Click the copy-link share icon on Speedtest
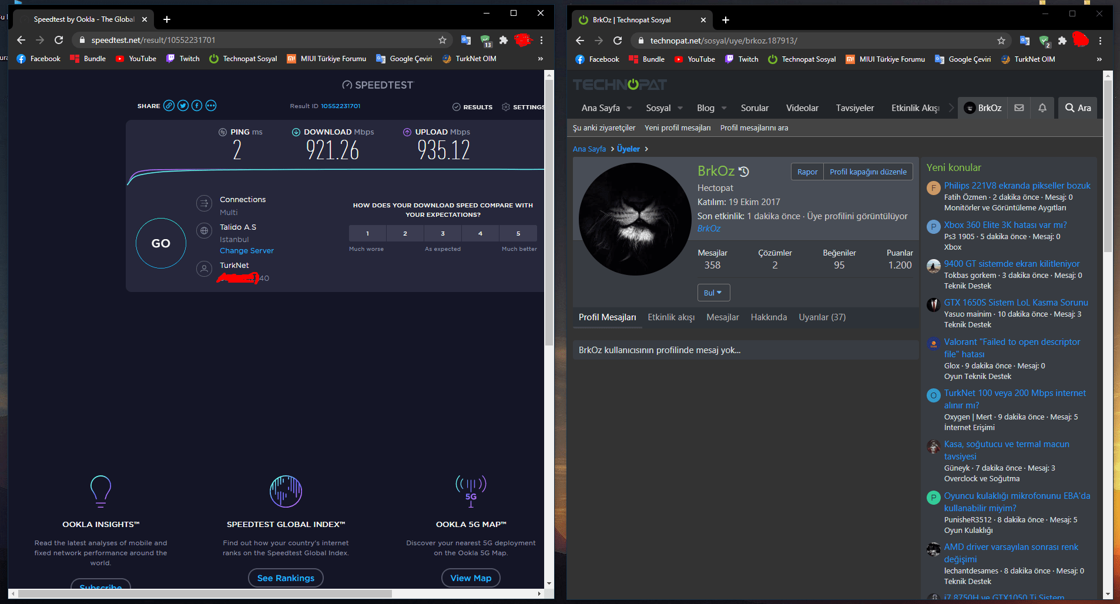Image resolution: width=1120 pixels, height=604 pixels. [169, 106]
